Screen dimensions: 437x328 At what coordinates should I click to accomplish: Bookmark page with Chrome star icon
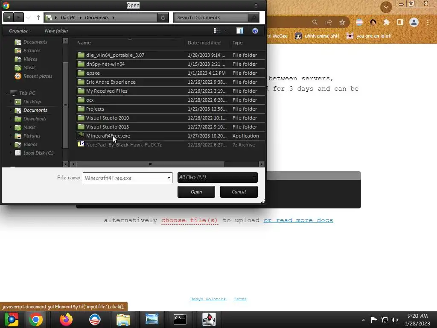(342, 22)
